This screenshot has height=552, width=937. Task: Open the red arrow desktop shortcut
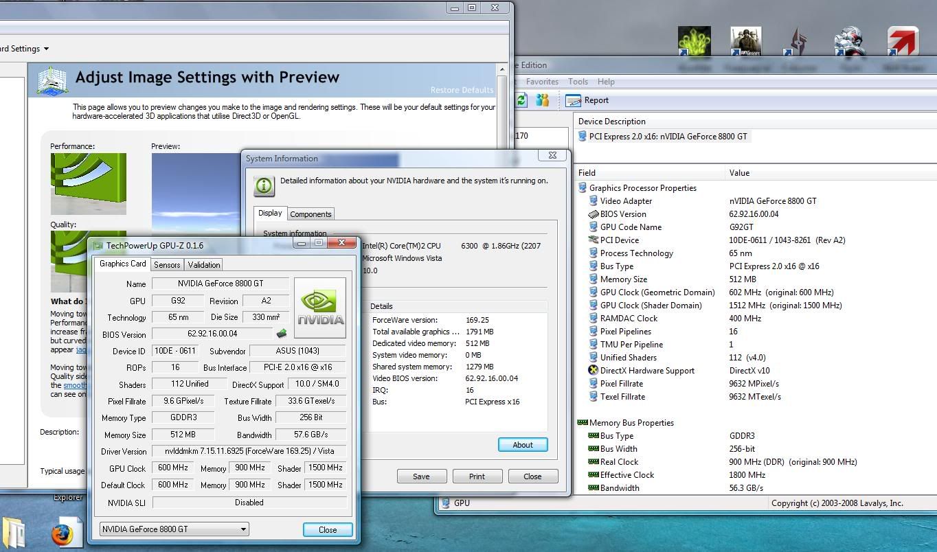click(903, 42)
